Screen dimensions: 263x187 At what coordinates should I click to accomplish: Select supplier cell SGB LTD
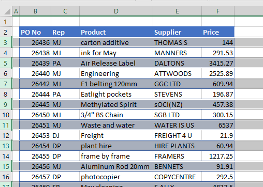(177, 115)
